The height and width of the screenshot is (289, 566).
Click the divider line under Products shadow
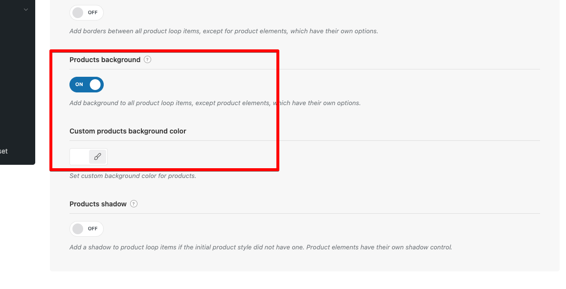click(x=305, y=213)
